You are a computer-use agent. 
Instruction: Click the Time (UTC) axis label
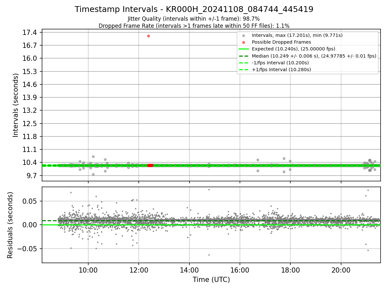211,280
